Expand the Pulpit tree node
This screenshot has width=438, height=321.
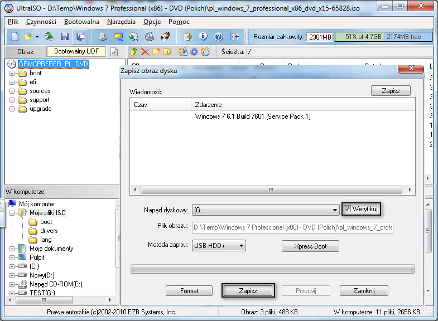(x=12, y=257)
